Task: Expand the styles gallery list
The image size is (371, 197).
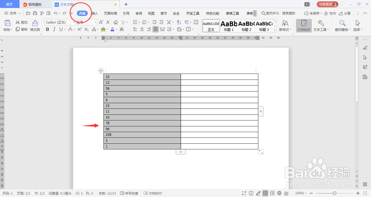Action: [x=275, y=31]
